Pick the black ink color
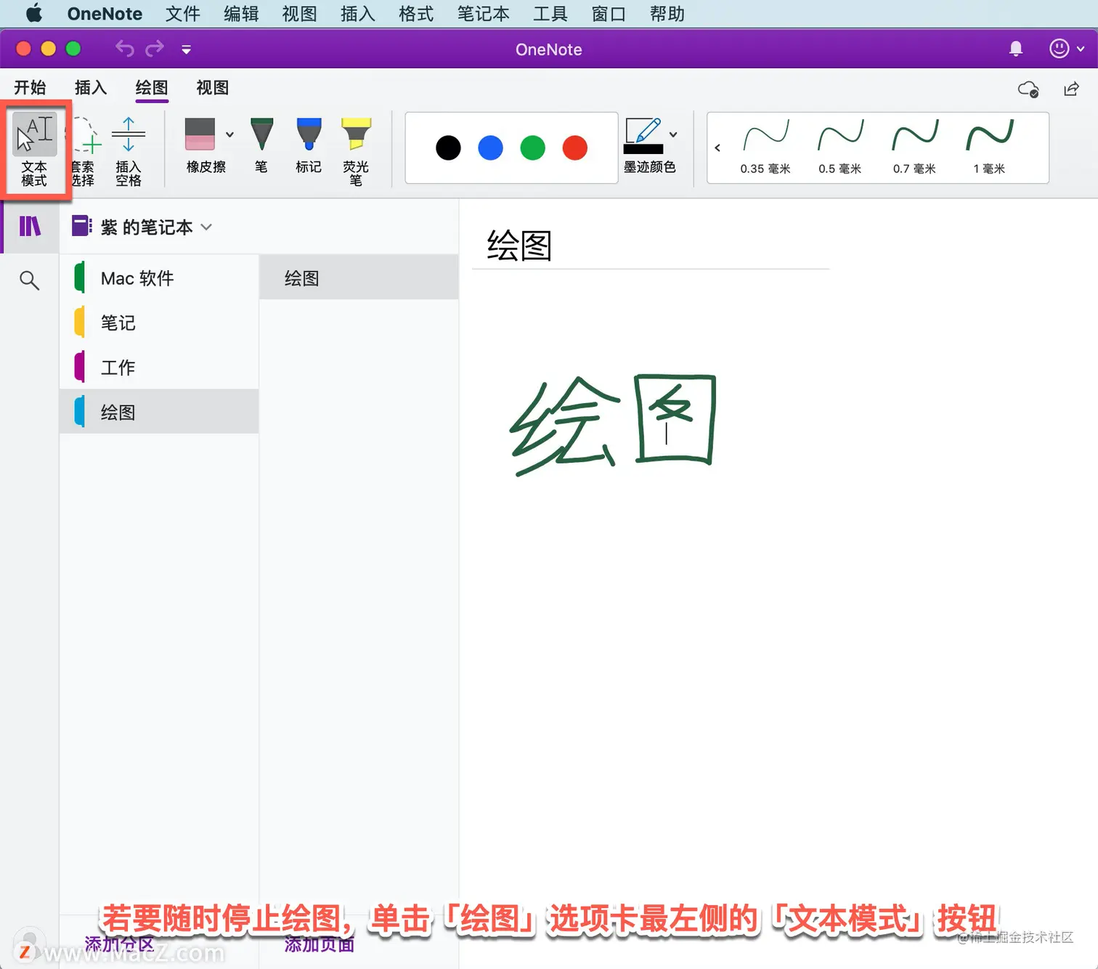This screenshot has width=1098, height=969. point(448,148)
